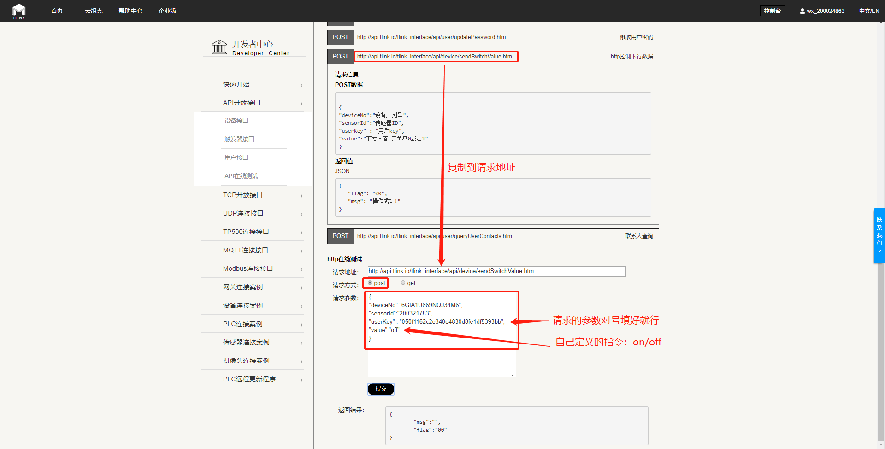885x449 pixels.
Task: Expand the 摄像头连接案例 chevron
Action: point(301,362)
